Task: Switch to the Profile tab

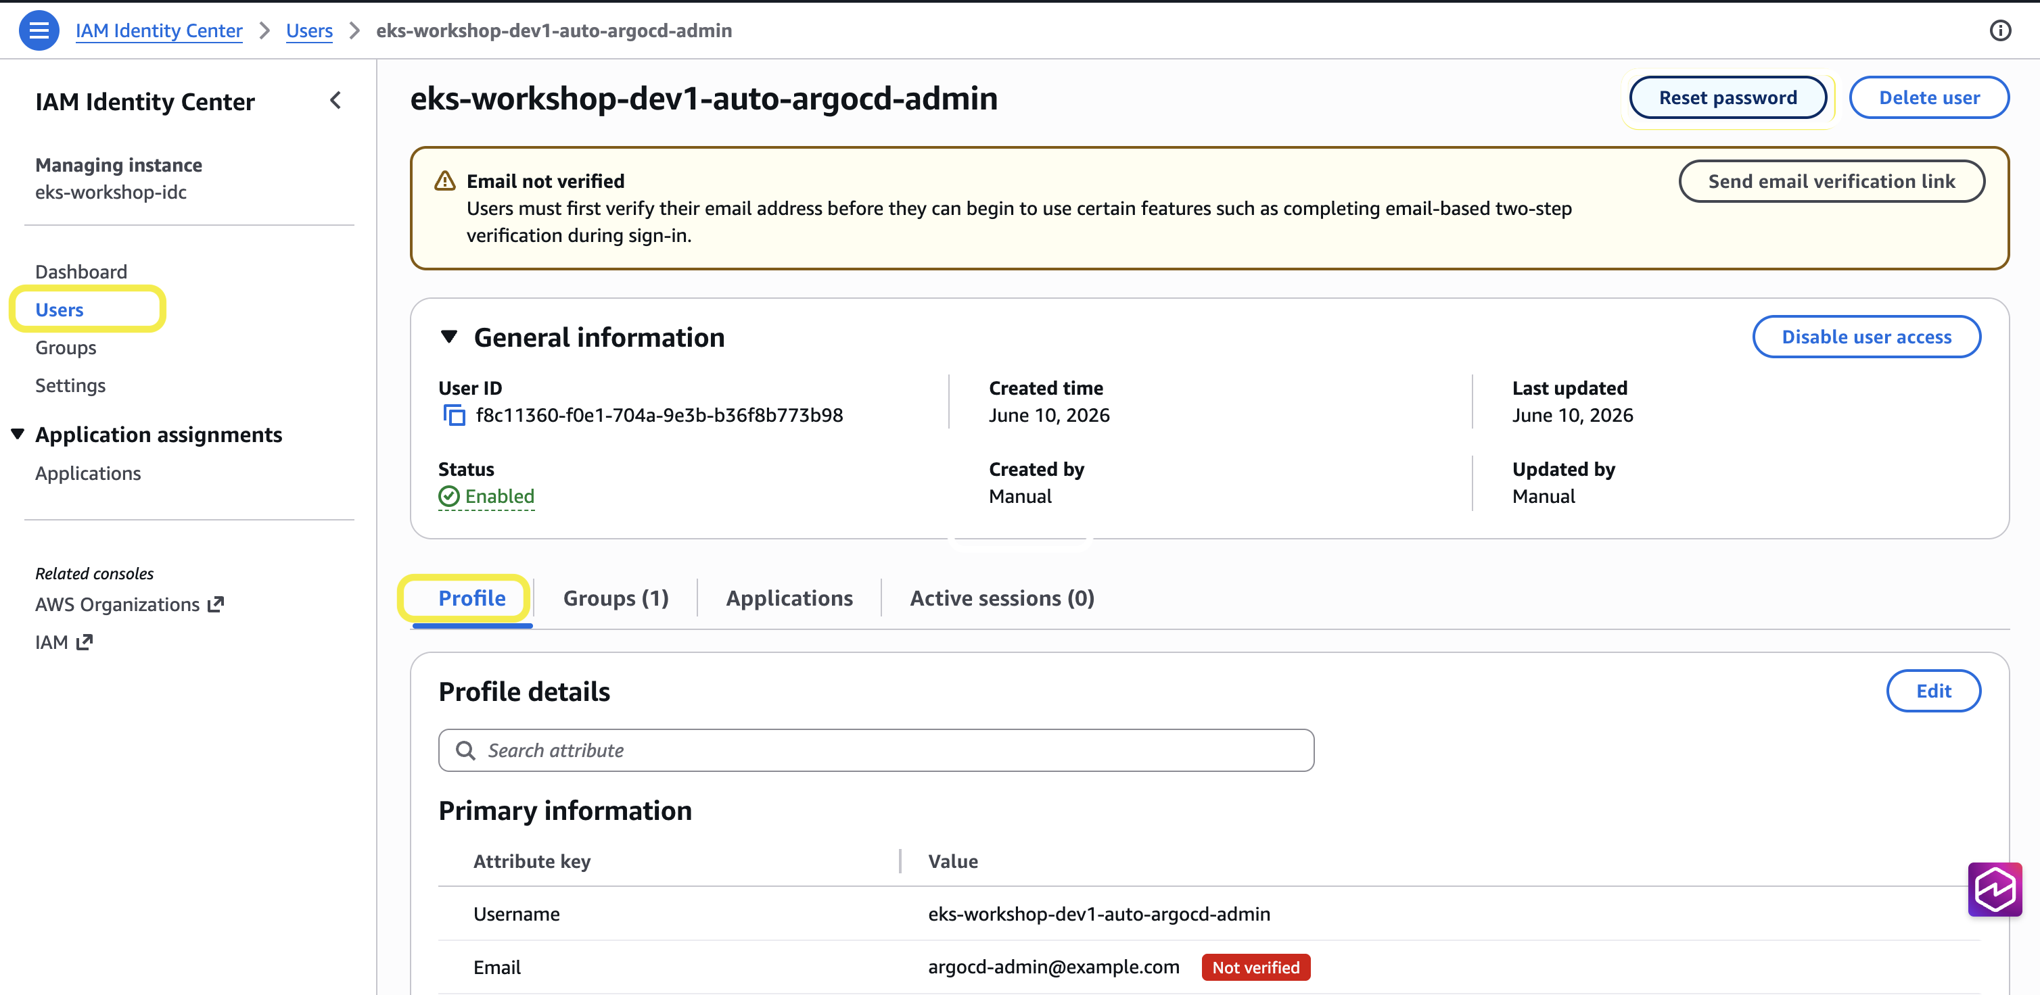Action: (x=472, y=598)
